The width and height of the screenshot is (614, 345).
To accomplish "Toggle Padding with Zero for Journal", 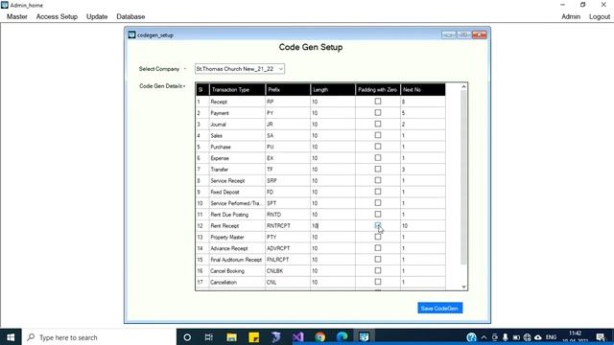I will pyautogui.click(x=378, y=124).
